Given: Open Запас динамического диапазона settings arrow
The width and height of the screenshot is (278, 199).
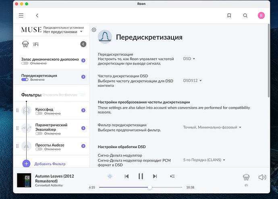Looking at the screenshot, I should click(83, 61).
